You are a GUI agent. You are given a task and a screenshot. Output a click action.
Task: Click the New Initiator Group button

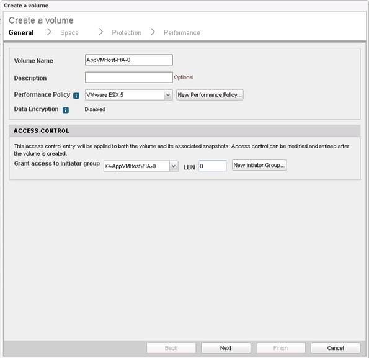259,165
